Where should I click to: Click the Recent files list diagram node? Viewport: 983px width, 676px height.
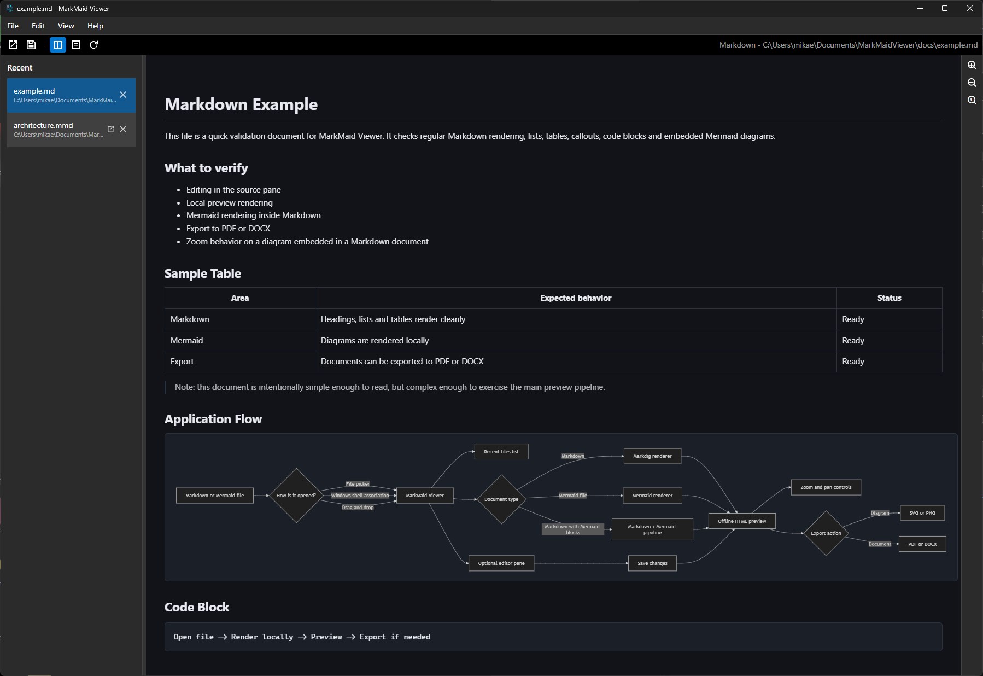coord(501,452)
